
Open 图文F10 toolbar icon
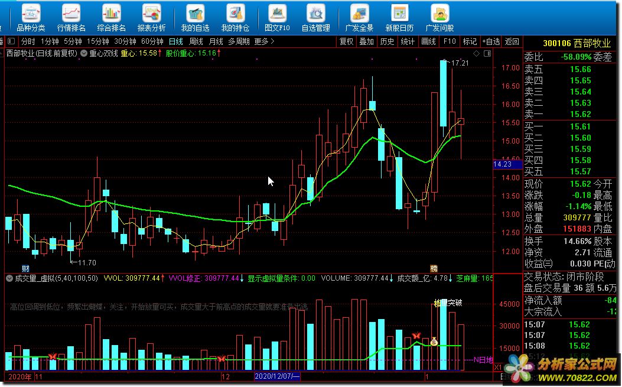click(x=277, y=18)
